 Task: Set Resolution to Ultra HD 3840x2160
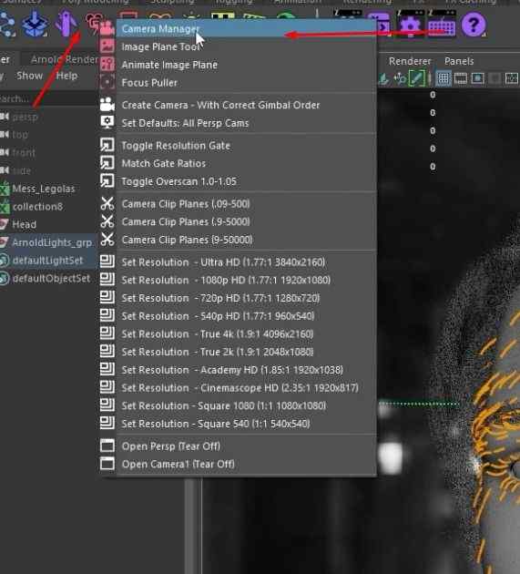point(238,261)
